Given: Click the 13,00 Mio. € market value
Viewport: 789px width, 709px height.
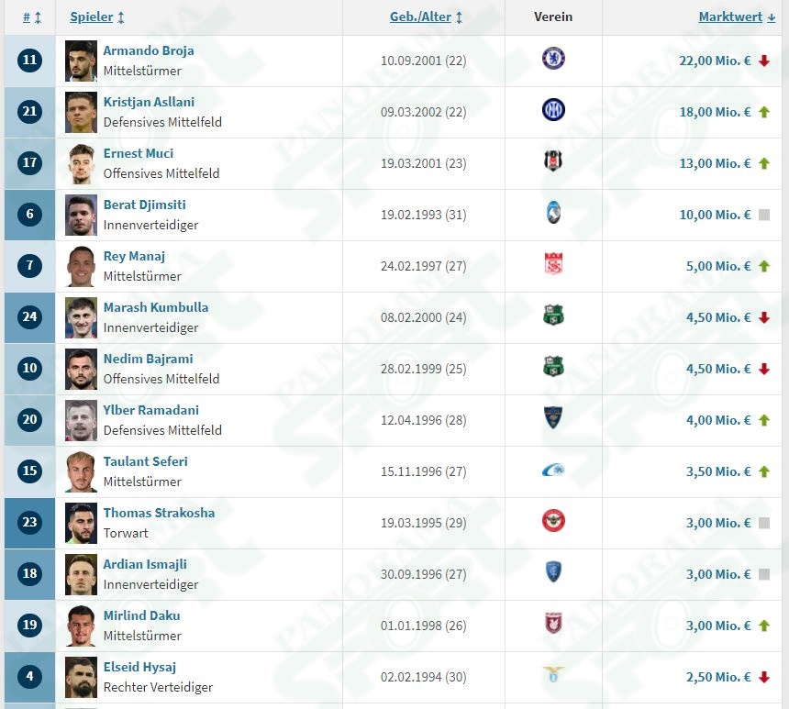Looking at the screenshot, I should 715,163.
